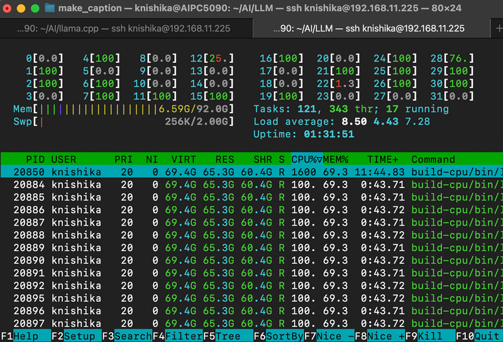Sort by the NI column header

tap(152, 159)
